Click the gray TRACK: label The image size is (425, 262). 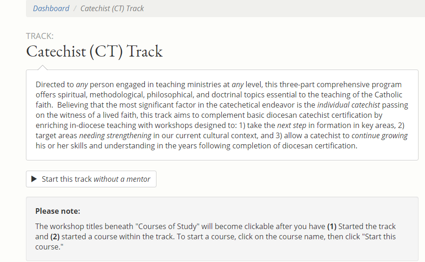[x=40, y=36]
